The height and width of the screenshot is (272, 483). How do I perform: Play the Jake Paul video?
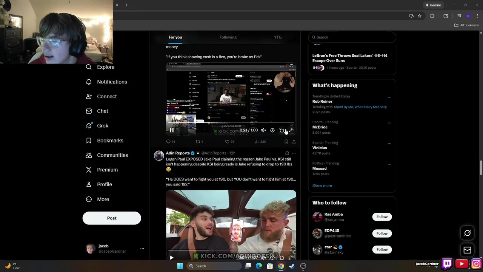172,257
